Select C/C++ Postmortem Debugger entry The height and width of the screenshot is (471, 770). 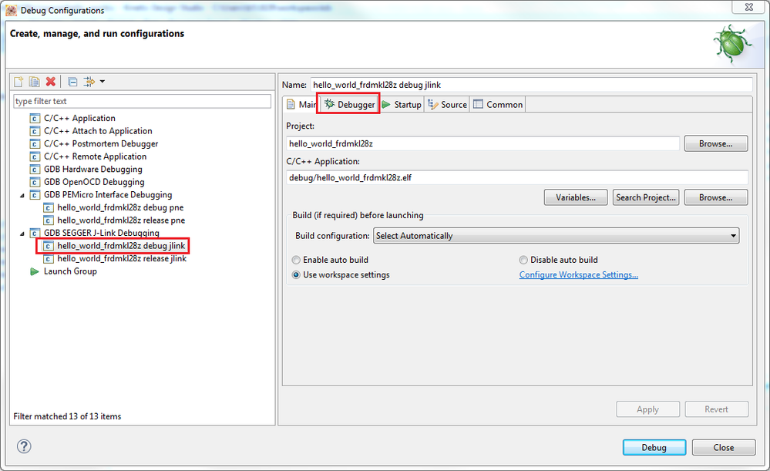(101, 144)
